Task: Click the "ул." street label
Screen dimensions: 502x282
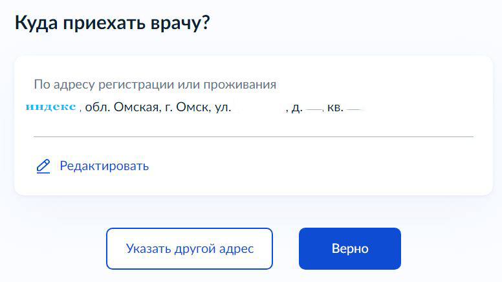Action: [223, 107]
